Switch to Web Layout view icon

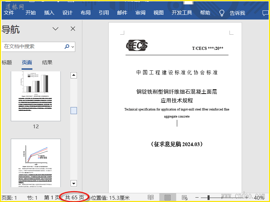[x=185, y=198]
